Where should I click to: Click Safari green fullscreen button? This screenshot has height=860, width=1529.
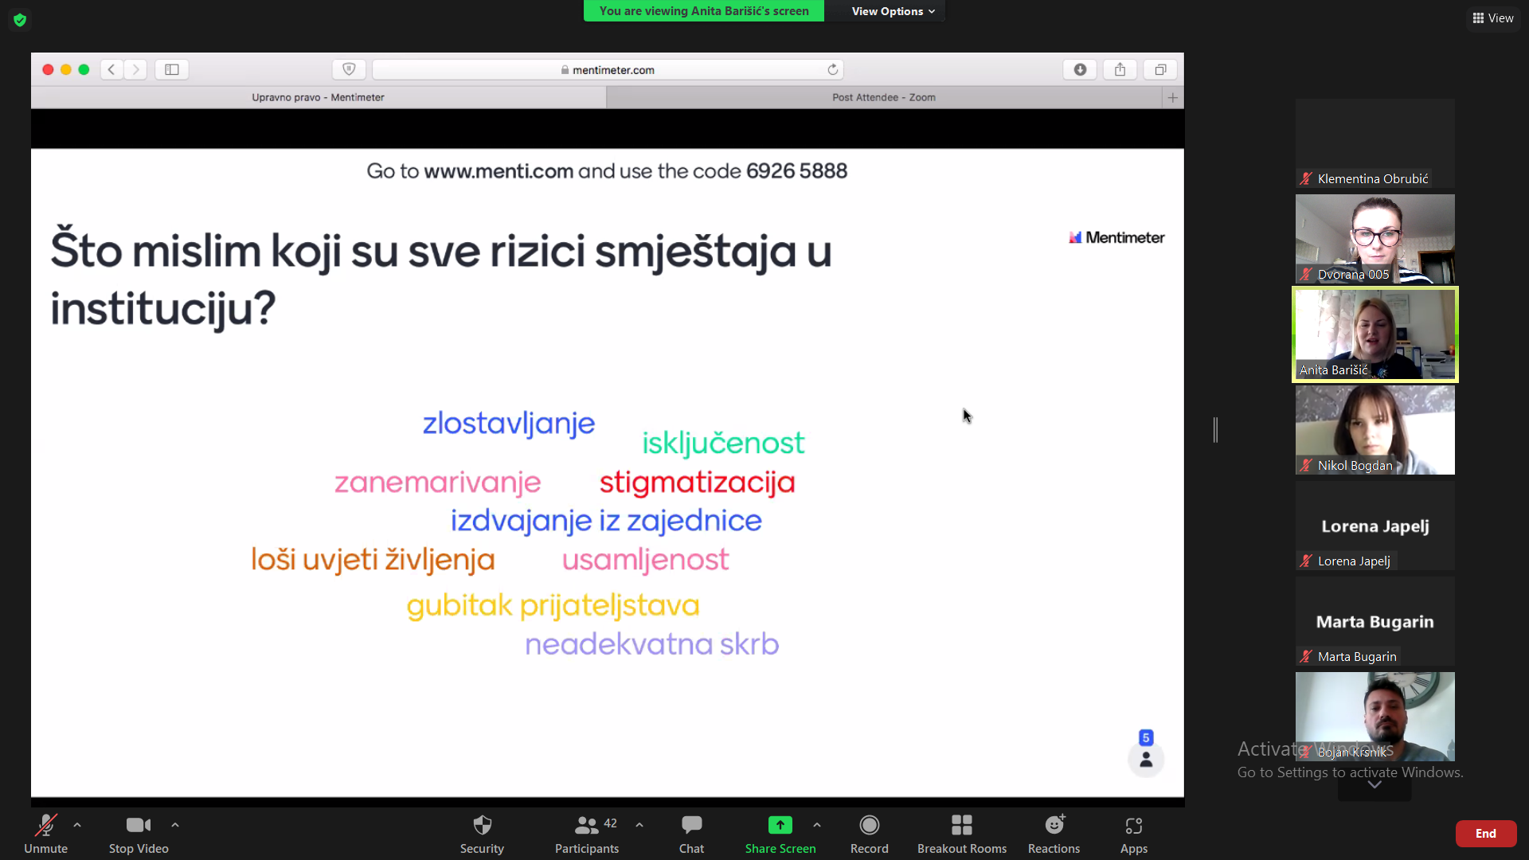(84, 70)
